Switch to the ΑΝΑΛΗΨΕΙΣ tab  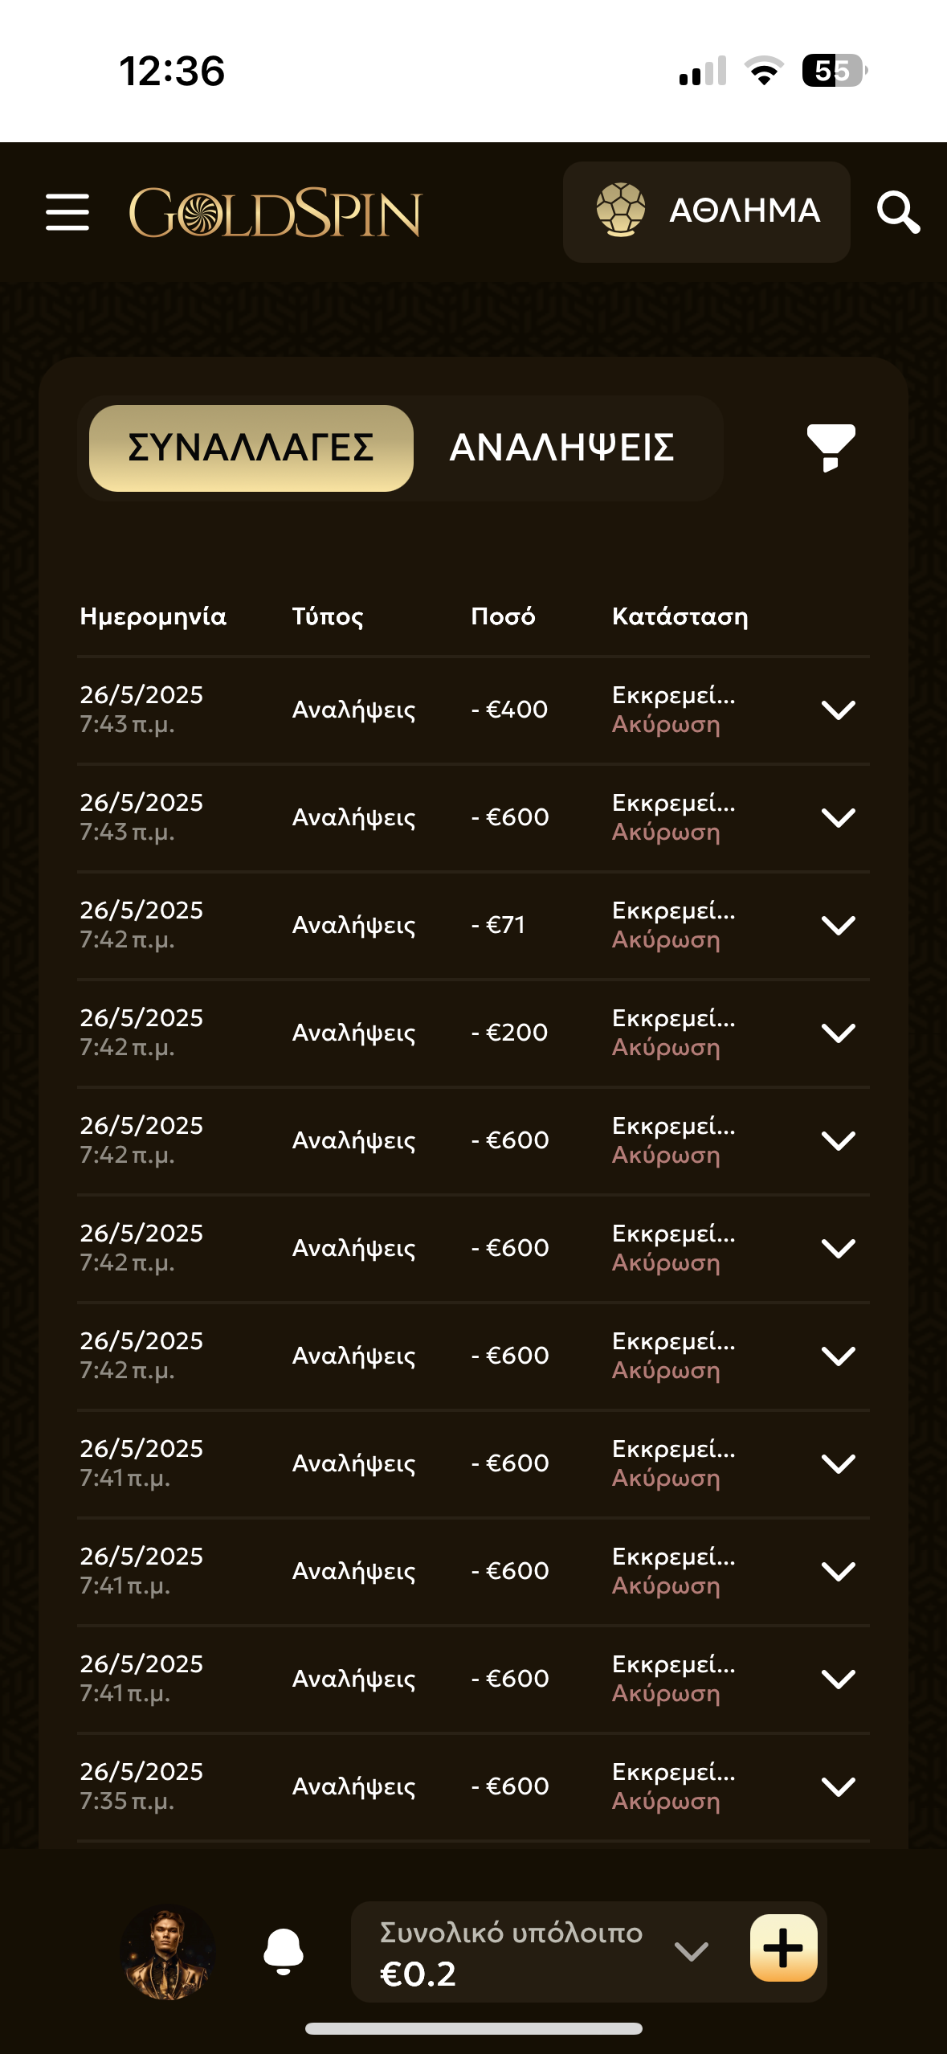[x=561, y=448]
